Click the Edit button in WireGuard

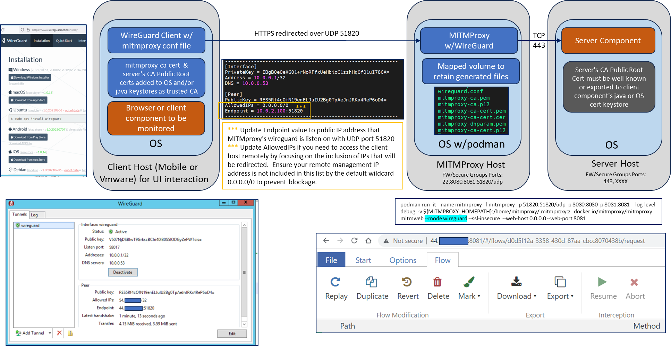(232, 334)
